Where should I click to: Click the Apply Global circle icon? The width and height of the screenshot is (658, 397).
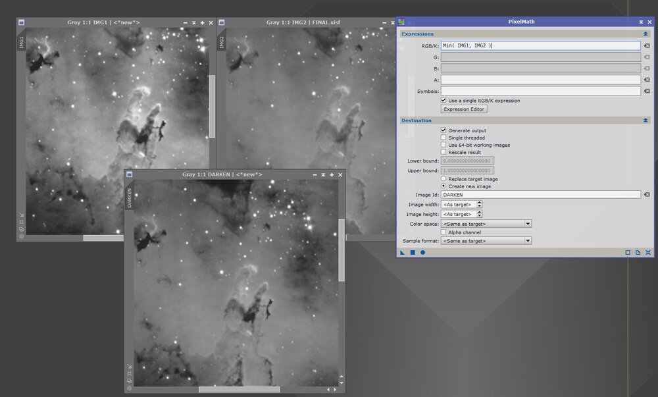click(x=422, y=252)
